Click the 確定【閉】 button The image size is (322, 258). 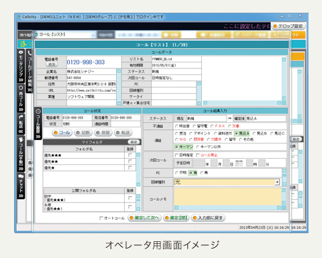tap(176, 218)
